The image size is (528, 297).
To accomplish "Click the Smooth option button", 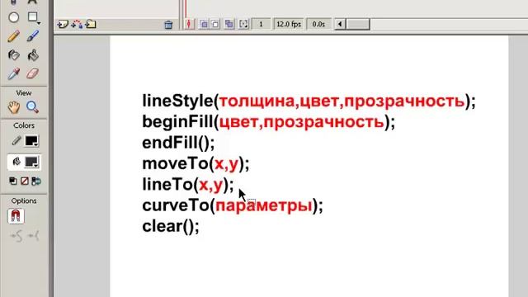I will click(x=16, y=236).
